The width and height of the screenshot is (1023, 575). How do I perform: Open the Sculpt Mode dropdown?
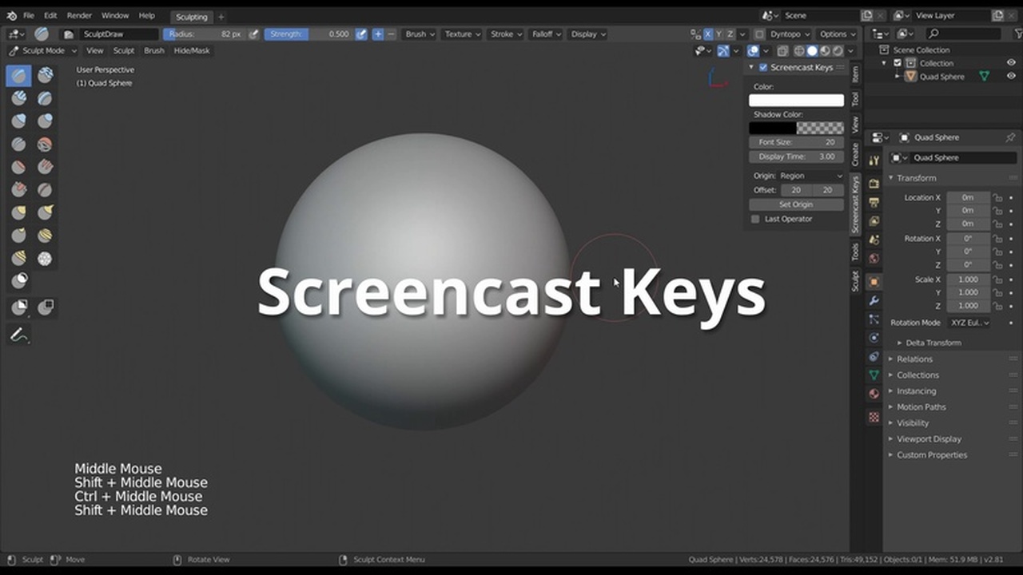pyautogui.click(x=43, y=50)
